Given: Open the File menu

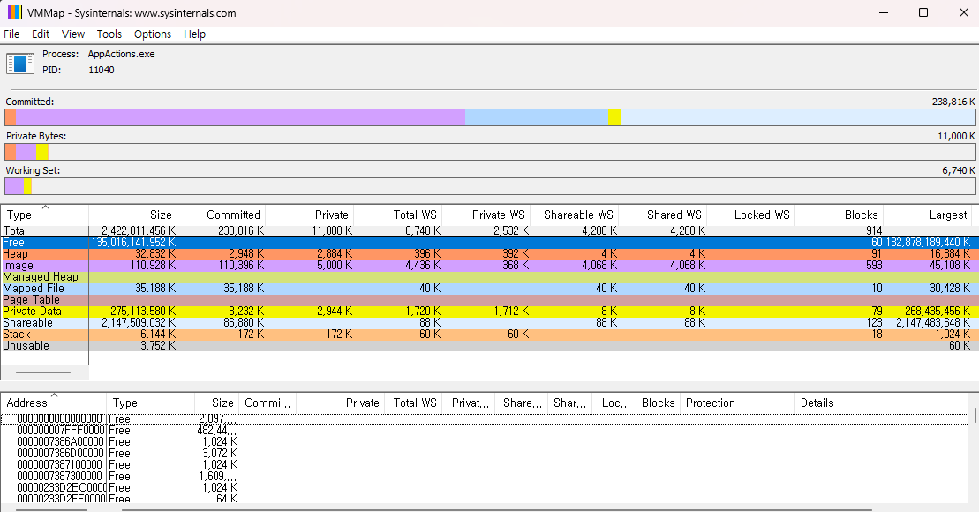Looking at the screenshot, I should pos(11,34).
